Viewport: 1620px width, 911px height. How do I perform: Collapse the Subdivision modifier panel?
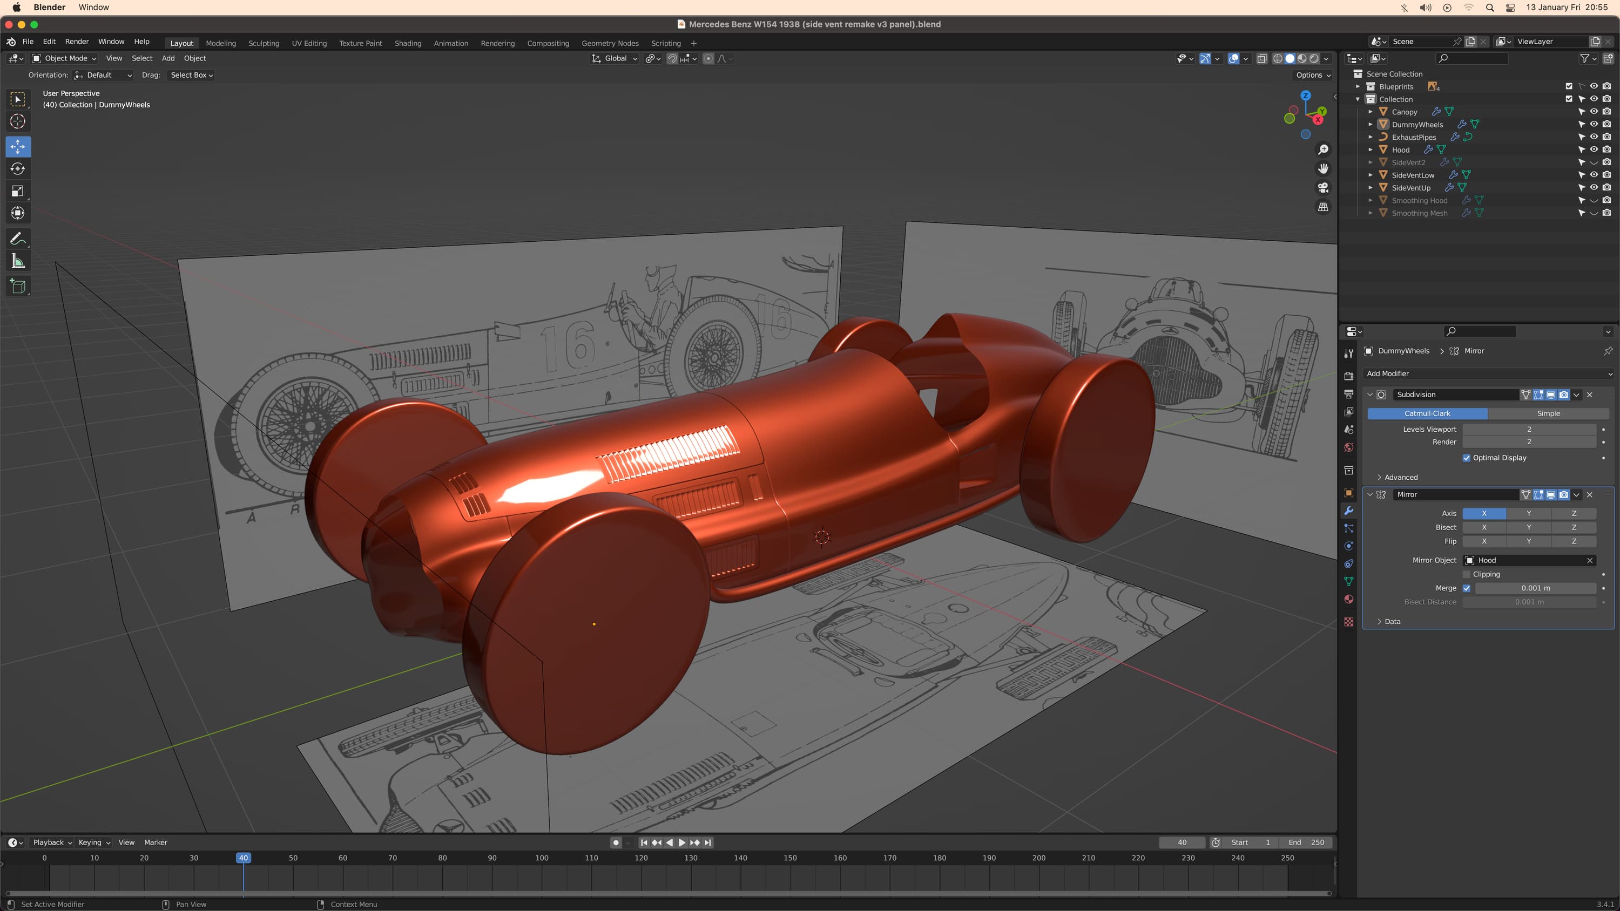(x=1369, y=394)
